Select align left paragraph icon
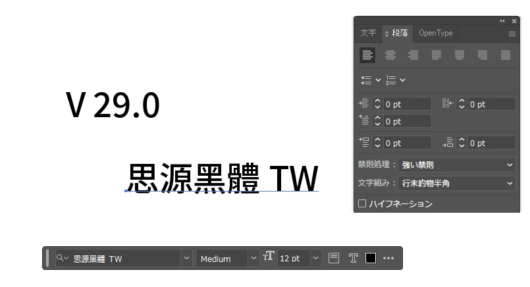Image resolution: width=530 pixels, height=287 pixels. [367, 55]
